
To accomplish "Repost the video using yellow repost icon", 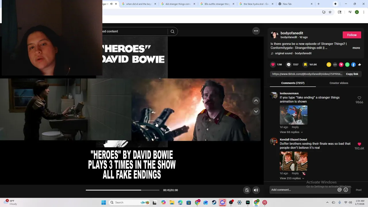I will (329, 65).
